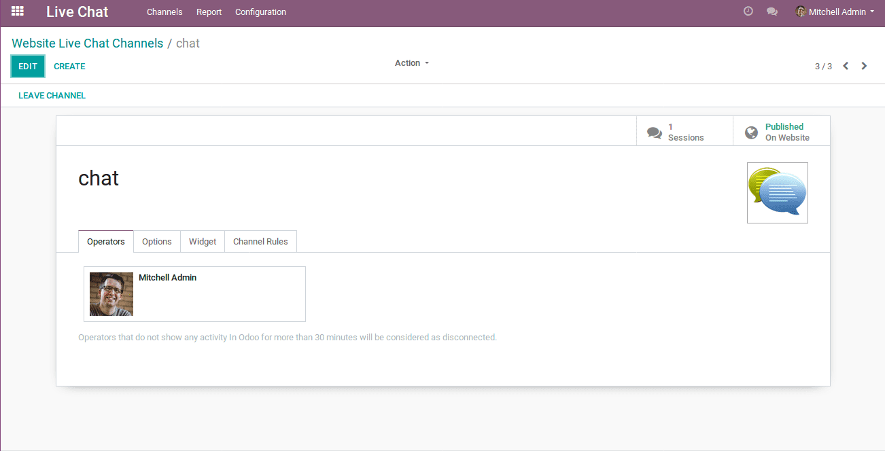Switch to the Channel Rules tab
The height and width of the screenshot is (451, 885).
click(260, 242)
